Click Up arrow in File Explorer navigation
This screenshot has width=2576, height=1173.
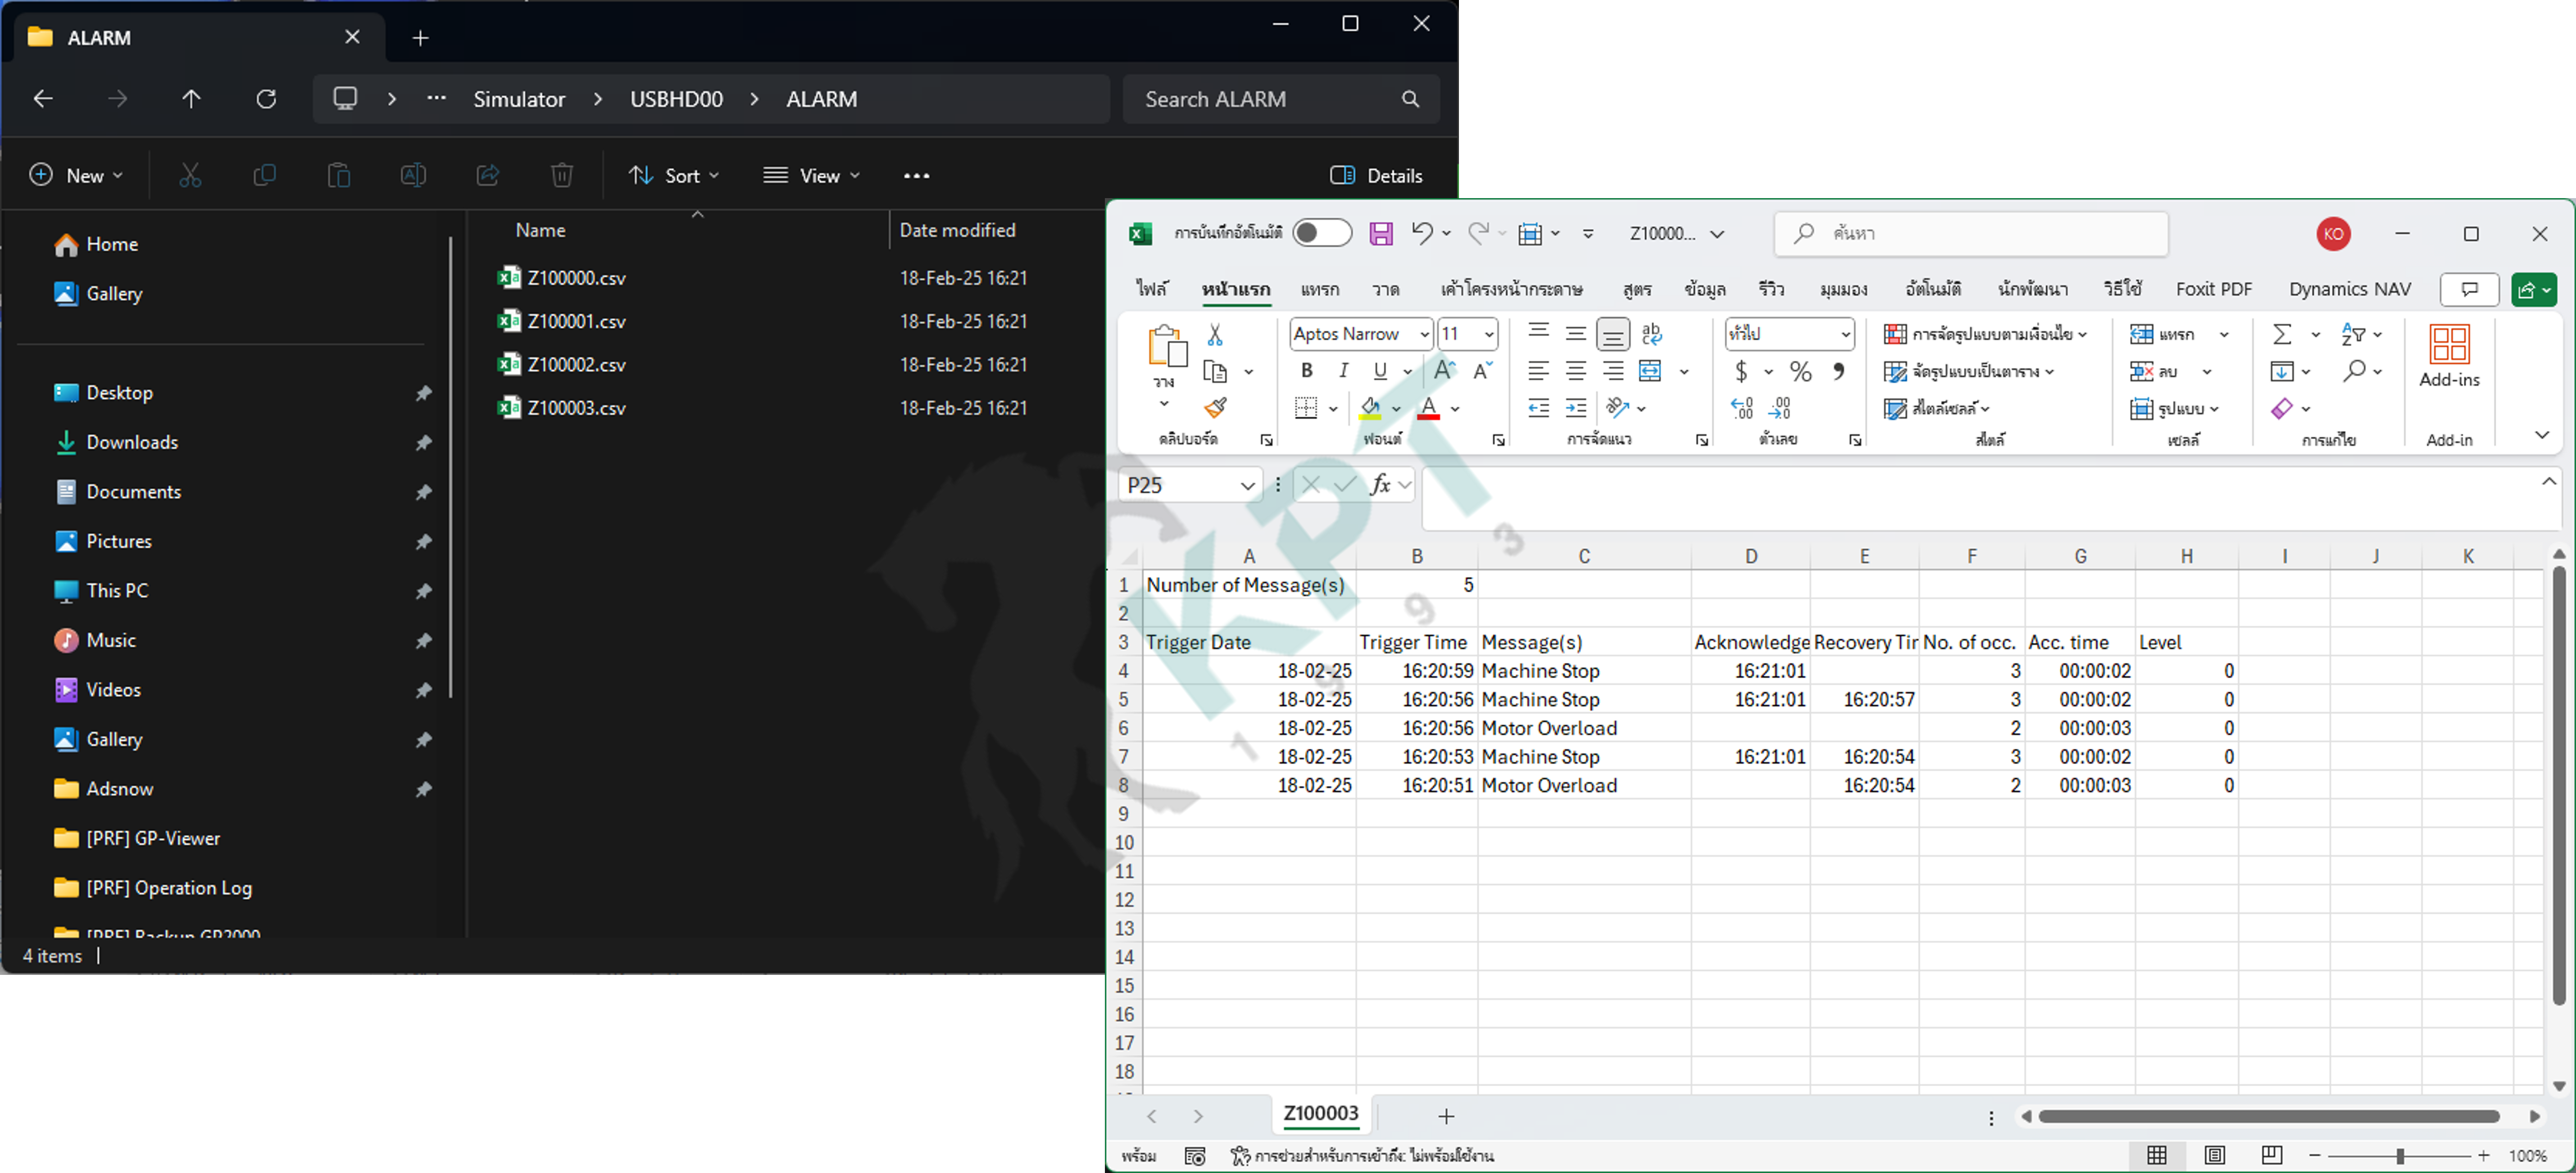[191, 99]
